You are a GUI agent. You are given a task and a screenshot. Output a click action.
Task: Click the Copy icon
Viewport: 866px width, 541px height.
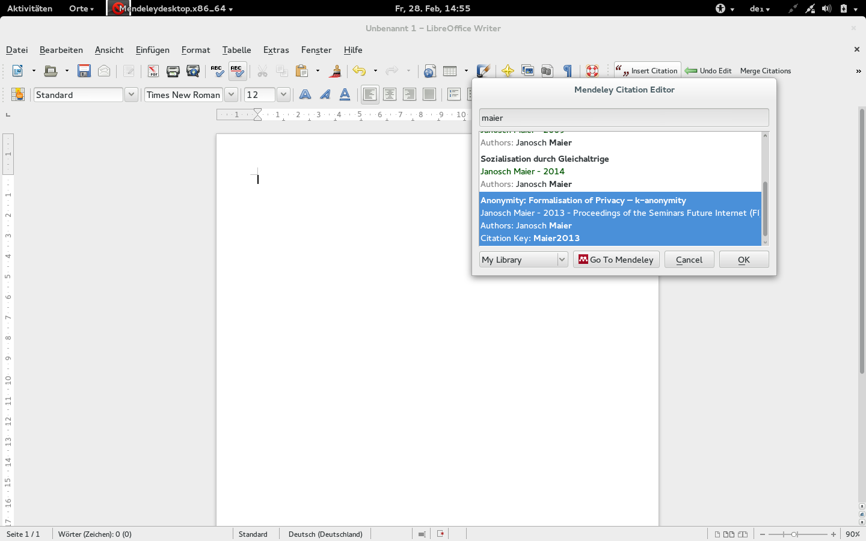281,71
